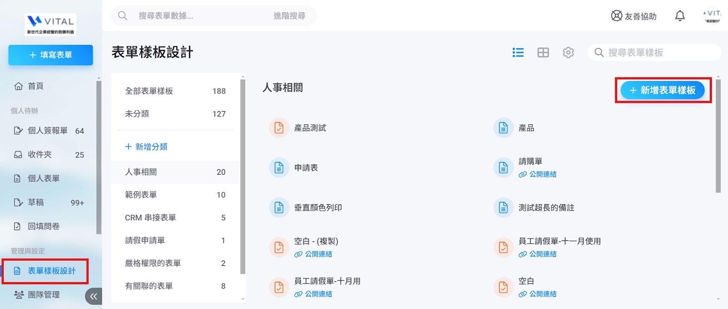Click the 產品測試 form template icon
The width and height of the screenshot is (728, 309).
tap(279, 128)
